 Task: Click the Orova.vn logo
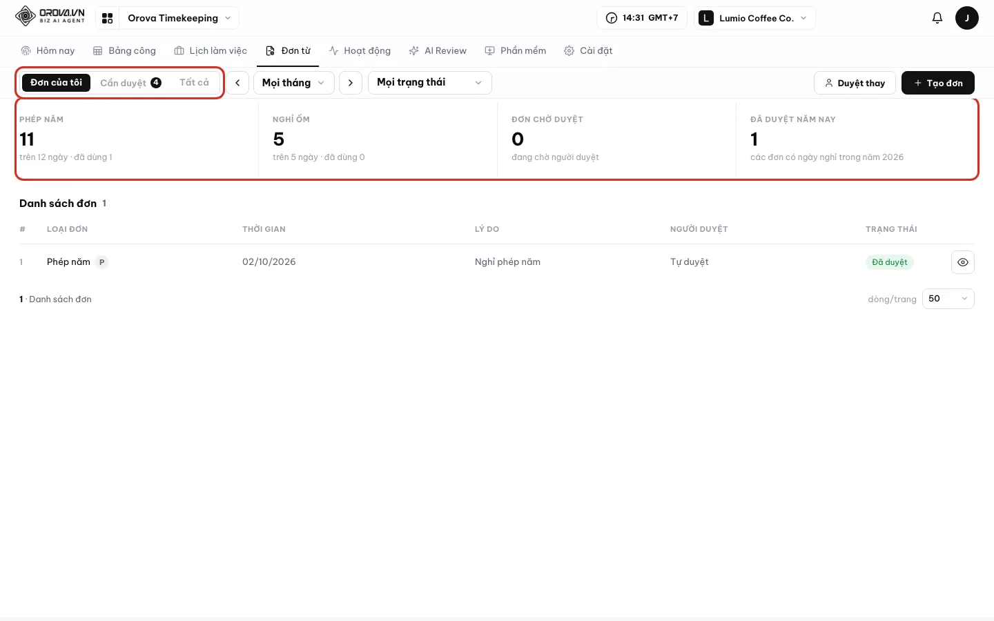tap(50, 17)
